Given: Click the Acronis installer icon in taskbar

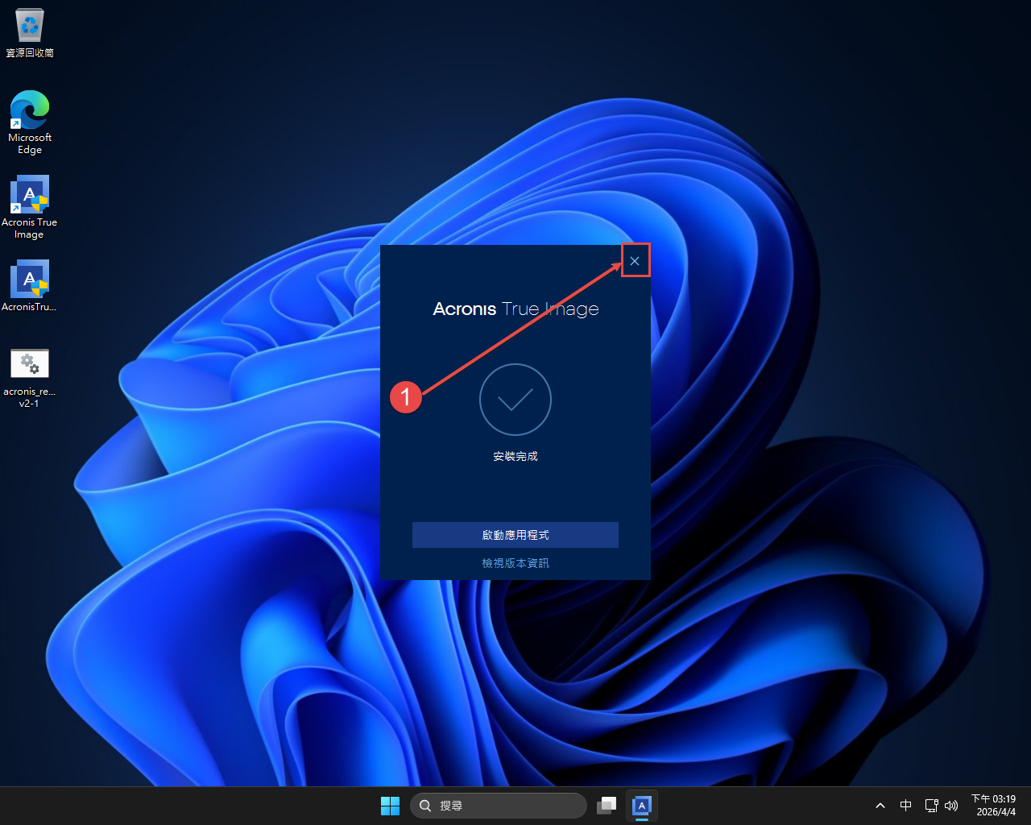Looking at the screenshot, I should [641, 806].
